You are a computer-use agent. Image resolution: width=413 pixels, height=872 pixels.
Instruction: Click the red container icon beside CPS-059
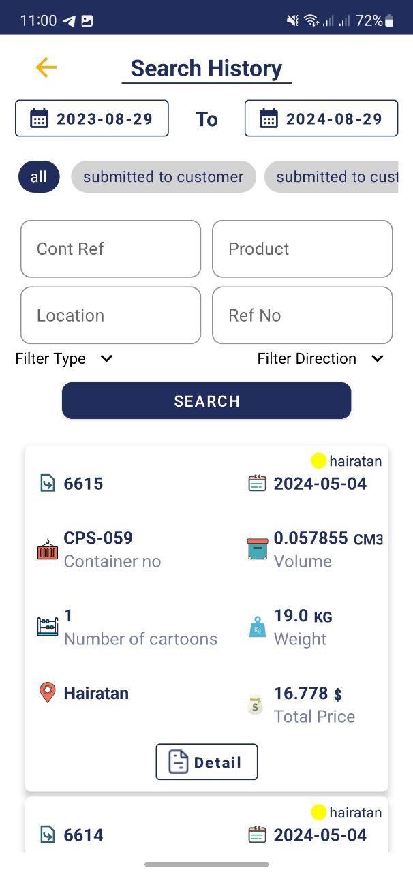click(x=48, y=550)
